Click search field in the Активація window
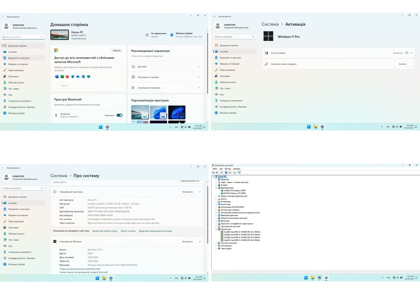 click(x=235, y=37)
